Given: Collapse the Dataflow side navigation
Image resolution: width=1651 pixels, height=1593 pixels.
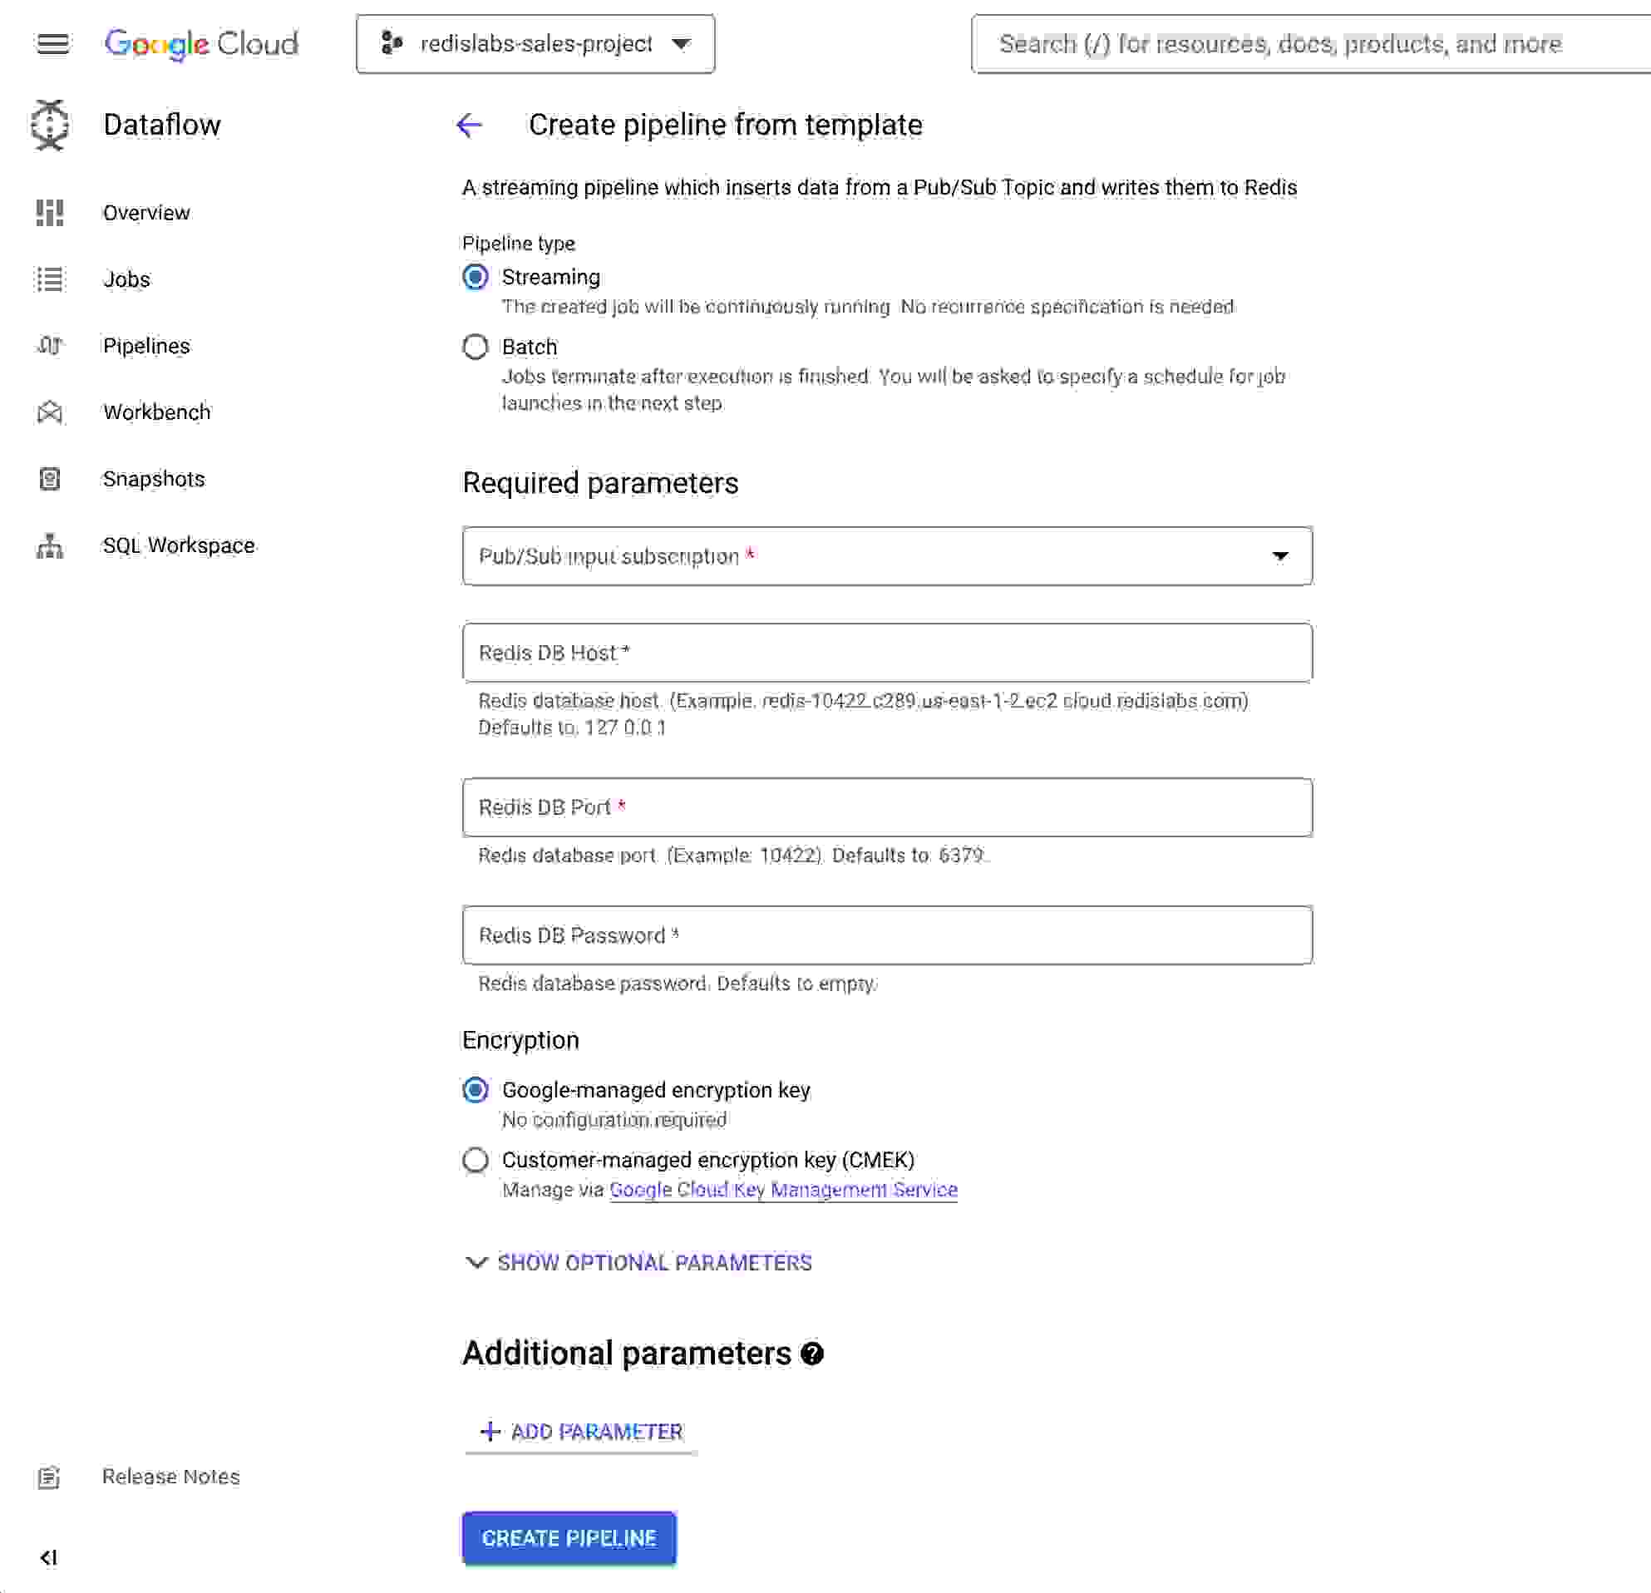Looking at the screenshot, I should (x=50, y=1556).
